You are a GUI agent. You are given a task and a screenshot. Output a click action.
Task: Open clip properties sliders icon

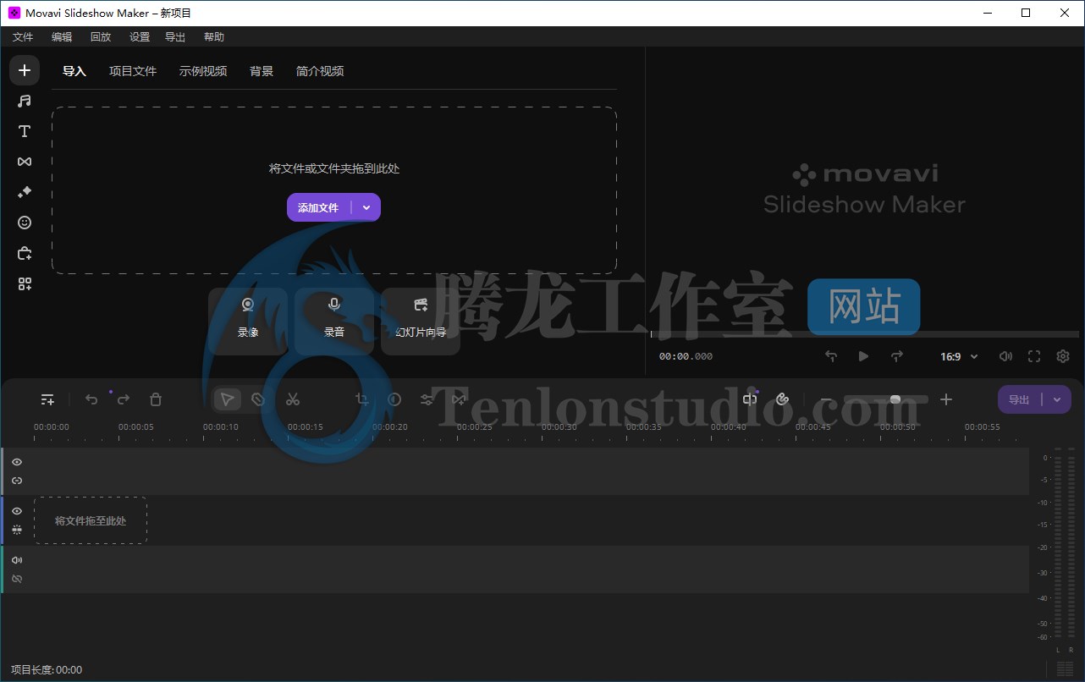click(427, 399)
